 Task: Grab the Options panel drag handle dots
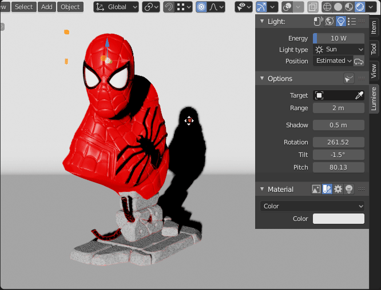362,78
